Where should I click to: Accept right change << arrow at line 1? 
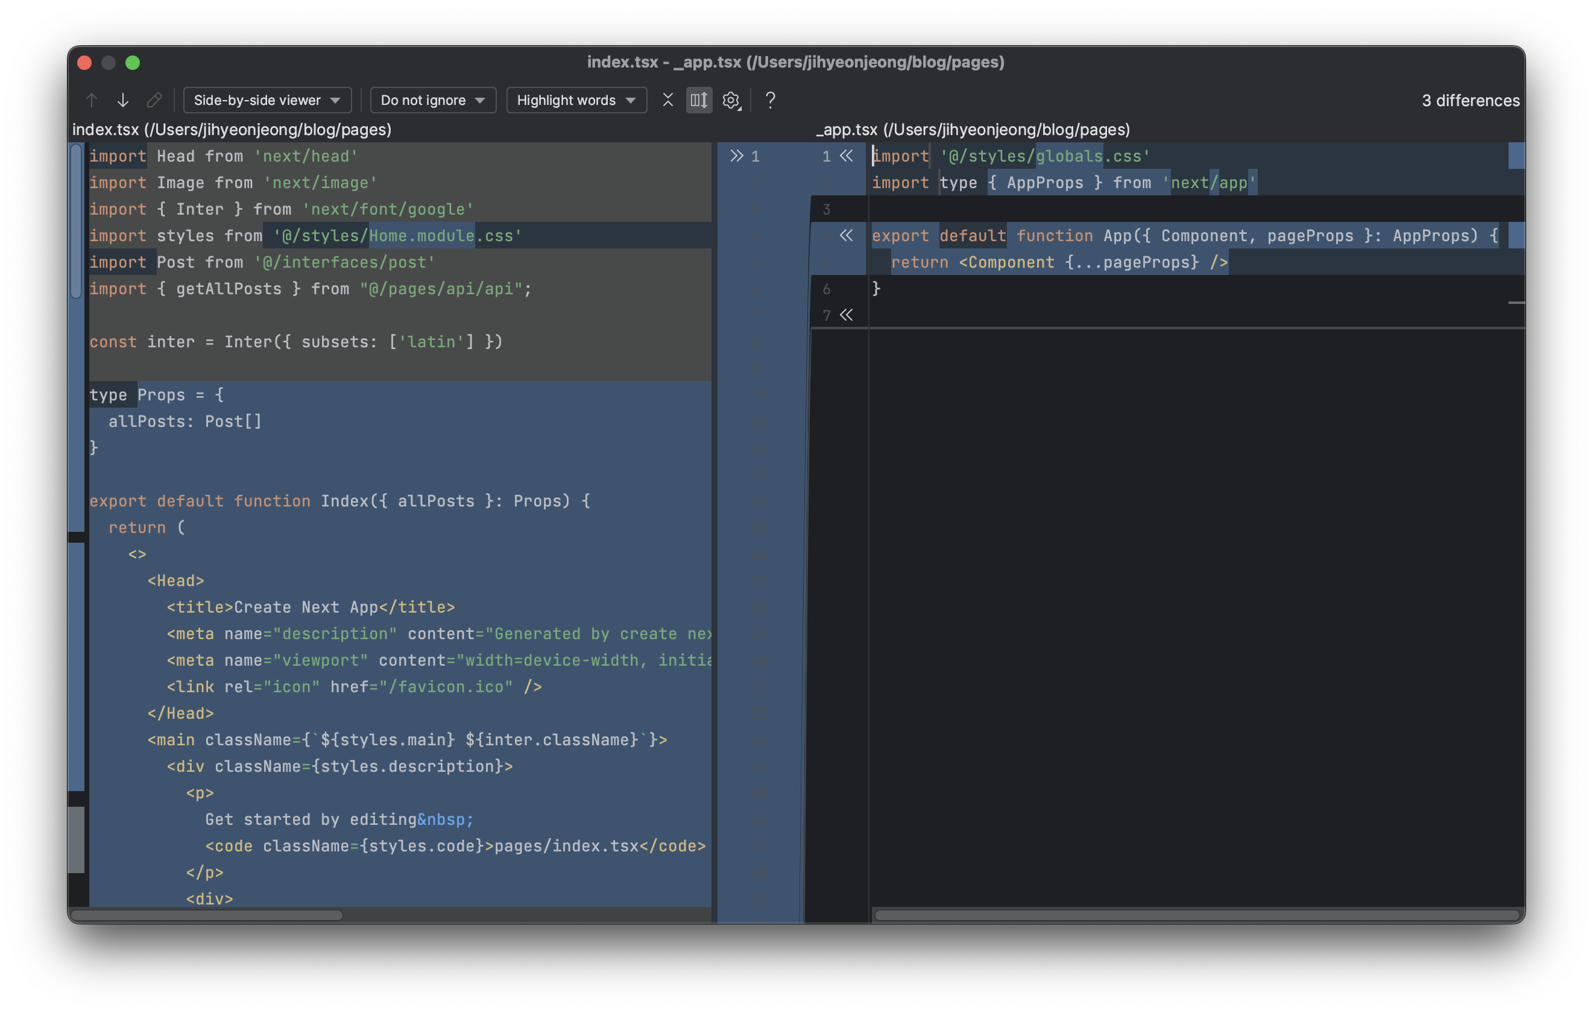click(846, 156)
